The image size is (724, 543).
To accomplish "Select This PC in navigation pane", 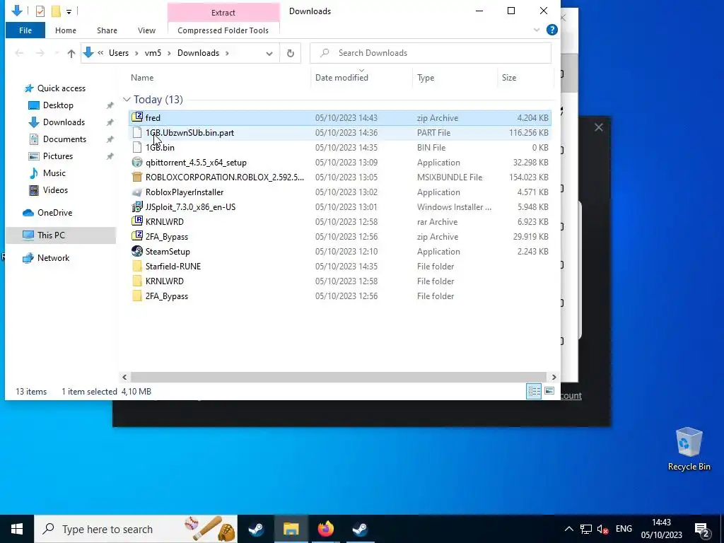I will click(61, 235).
